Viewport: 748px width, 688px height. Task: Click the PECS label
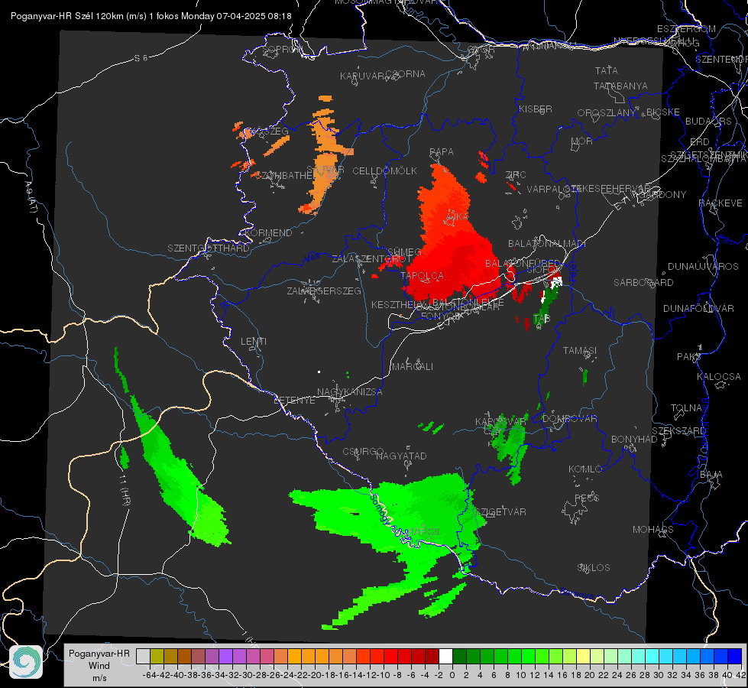click(586, 498)
